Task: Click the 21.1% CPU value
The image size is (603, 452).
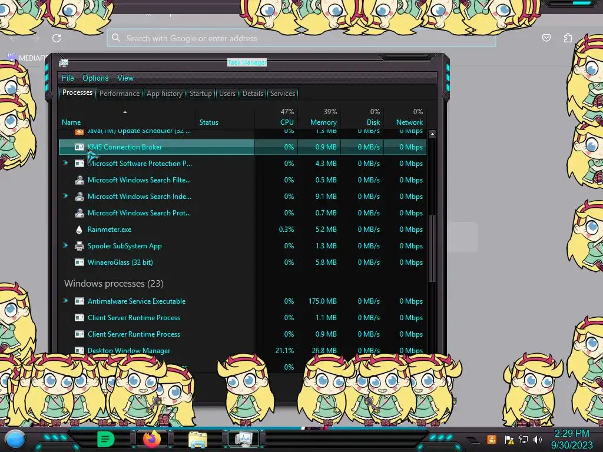Action: [x=284, y=351]
